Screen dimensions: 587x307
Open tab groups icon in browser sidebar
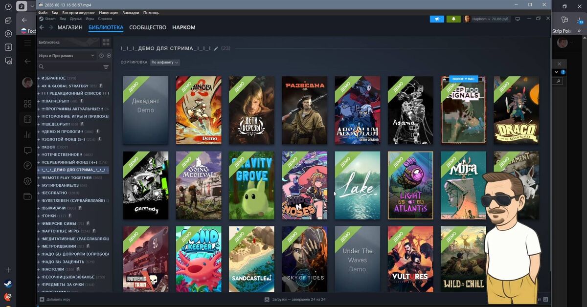click(x=8, y=21)
